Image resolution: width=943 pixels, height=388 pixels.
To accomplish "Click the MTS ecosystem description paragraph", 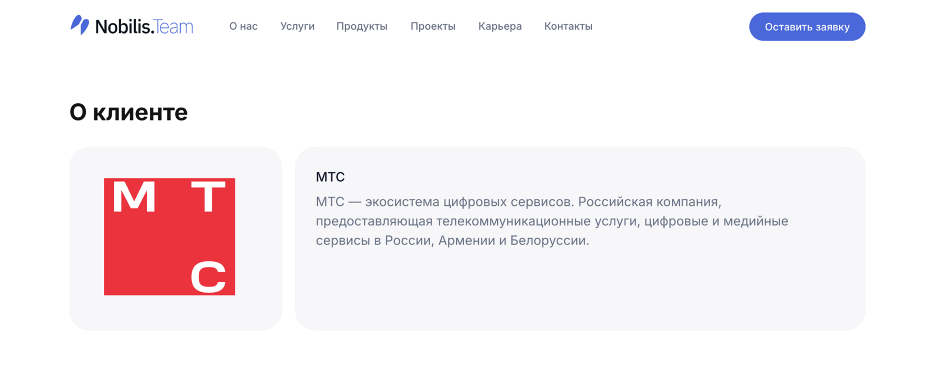I will 552,221.
